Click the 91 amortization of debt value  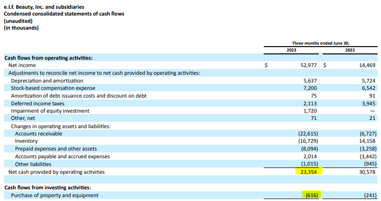373,96
